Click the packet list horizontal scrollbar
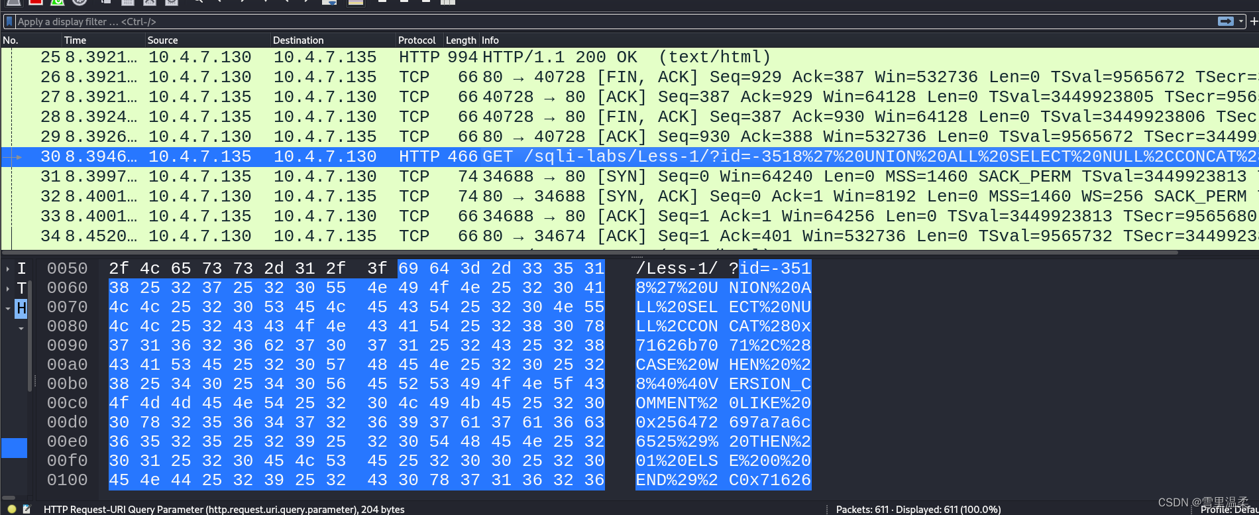The image size is (1259, 515). pyautogui.click(x=590, y=252)
